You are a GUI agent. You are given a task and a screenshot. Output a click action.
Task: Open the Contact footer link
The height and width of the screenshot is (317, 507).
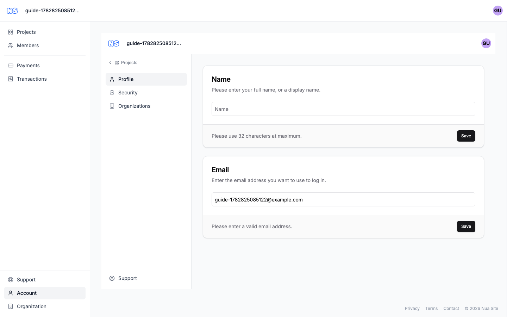point(451,309)
